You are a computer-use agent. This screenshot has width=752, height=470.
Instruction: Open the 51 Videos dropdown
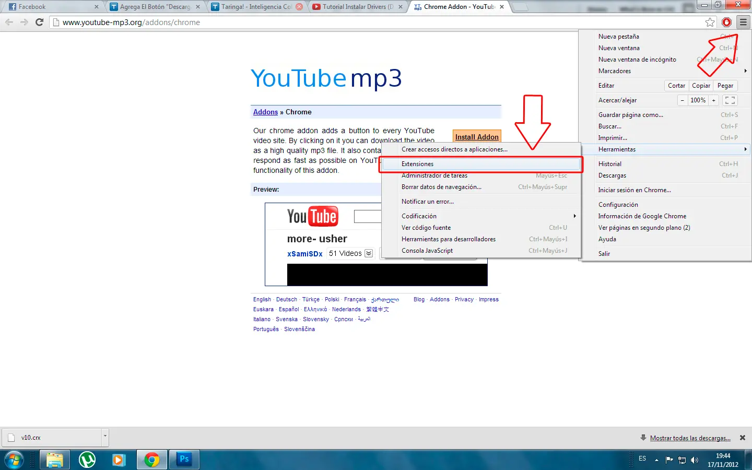coord(369,253)
